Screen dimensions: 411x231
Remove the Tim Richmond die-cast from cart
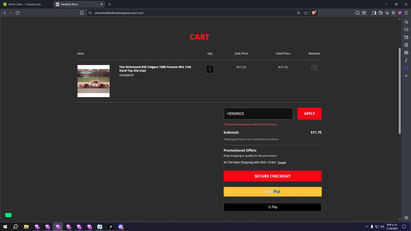pos(314,67)
